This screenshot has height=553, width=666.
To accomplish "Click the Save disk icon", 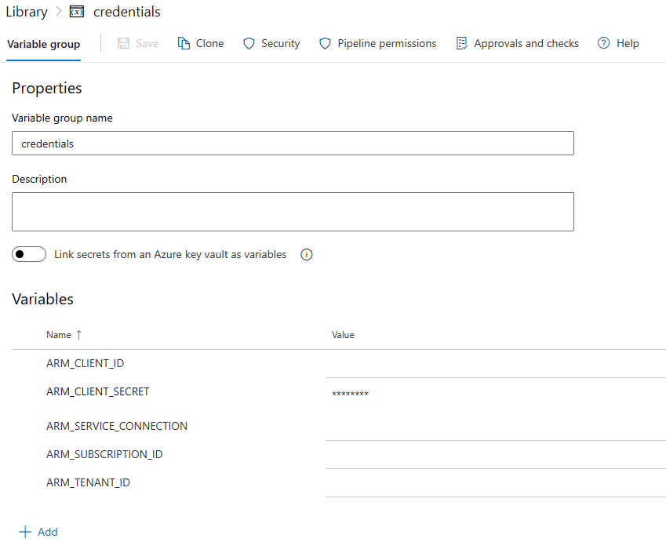I will (x=124, y=43).
